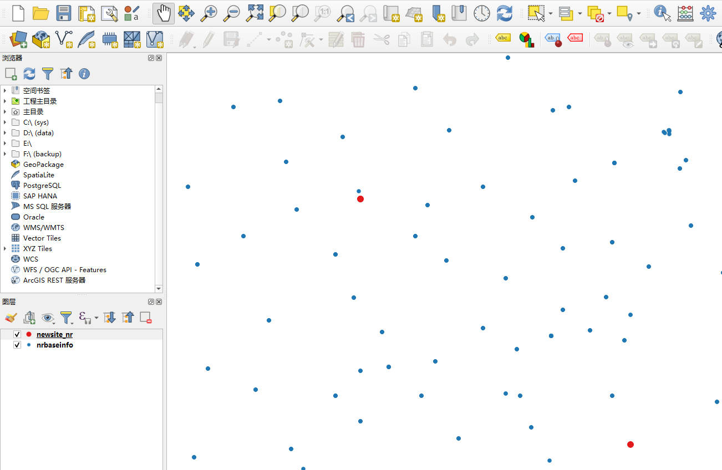Refresh the map canvas
This screenshot has width=722, height=470.
coord(504,13)
